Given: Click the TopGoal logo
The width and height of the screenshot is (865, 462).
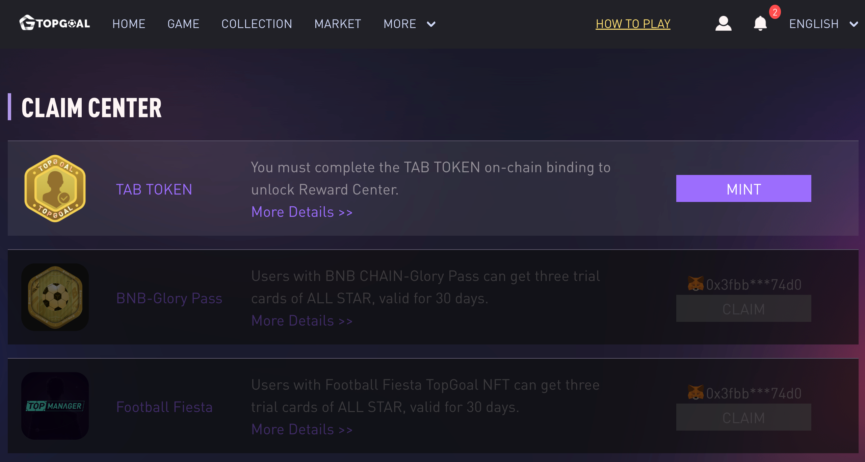Looking at the screenshot, I should [55, 23].
